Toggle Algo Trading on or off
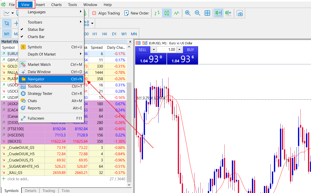This screenshot has height=193, width=311. tap(106, 13)
